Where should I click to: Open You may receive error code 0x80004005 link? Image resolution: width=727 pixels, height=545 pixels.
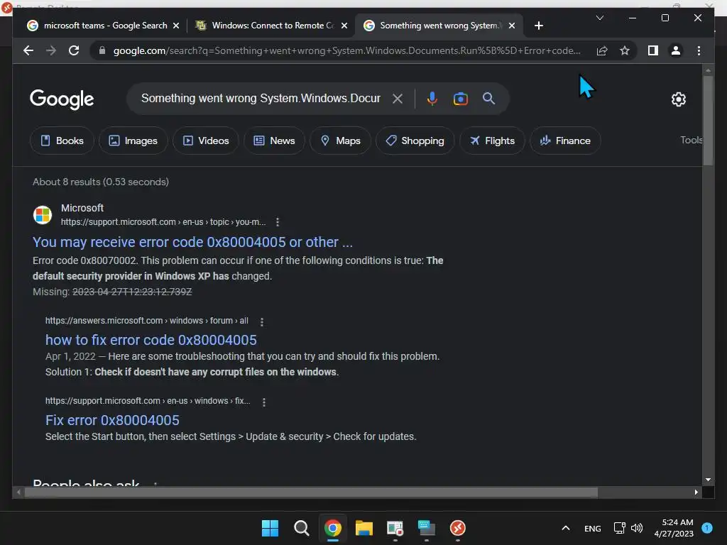coord(193,242)
